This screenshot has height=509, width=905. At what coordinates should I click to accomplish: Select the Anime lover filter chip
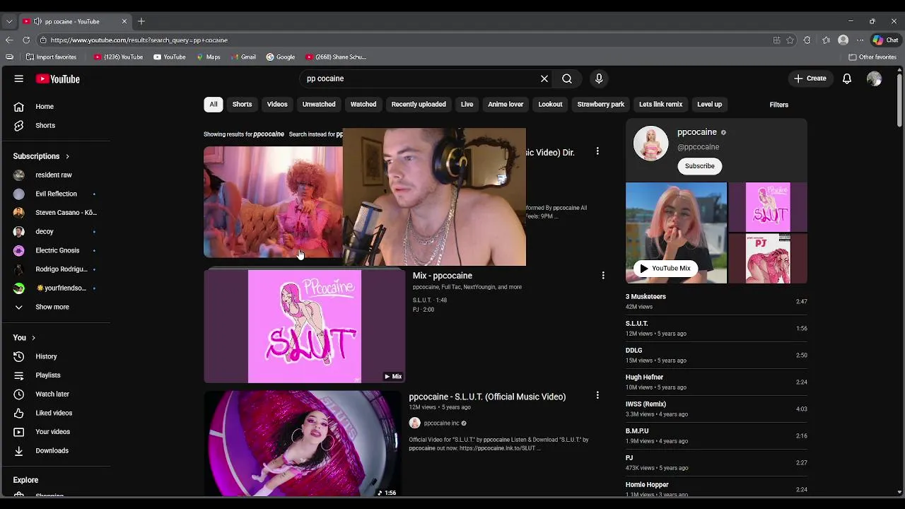pyautogui.click(x=506, y=105)
